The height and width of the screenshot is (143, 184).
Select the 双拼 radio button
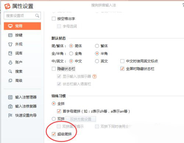pos(54,119)
